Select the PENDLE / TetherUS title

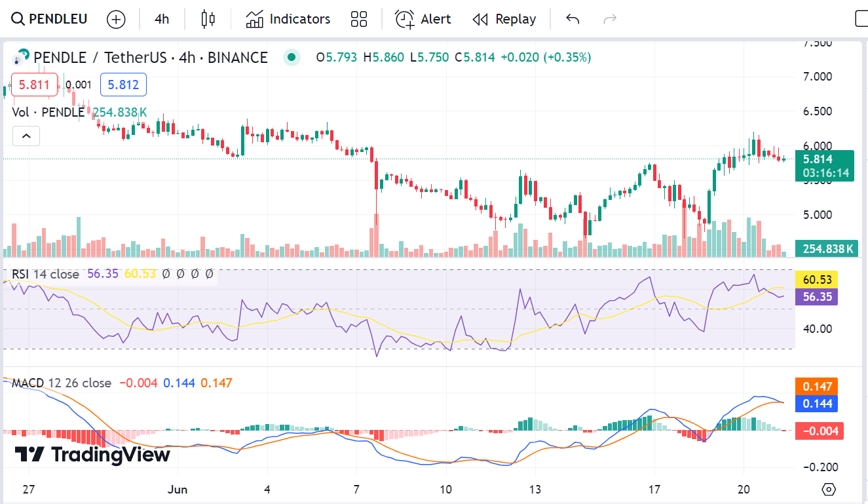point(150,58)
